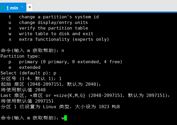The image size is (177, 125).
Task: Click the "分区 1 已设置为 Linux 类型" line
Action: tap(60, 107)
